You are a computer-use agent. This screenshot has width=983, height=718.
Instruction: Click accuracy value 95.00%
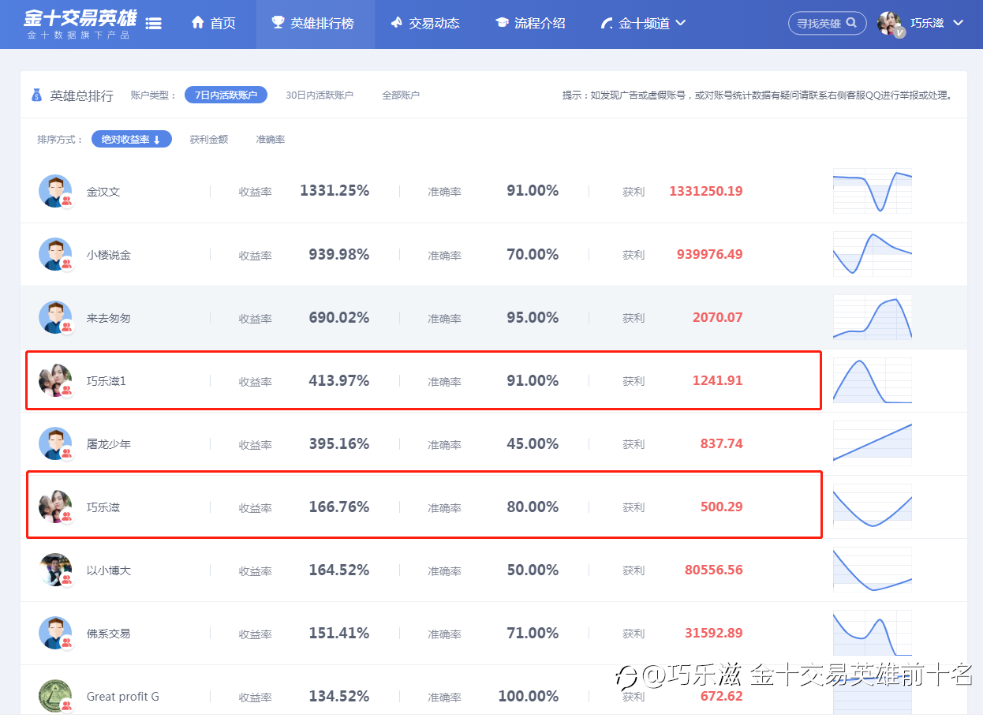click(533, 317)
